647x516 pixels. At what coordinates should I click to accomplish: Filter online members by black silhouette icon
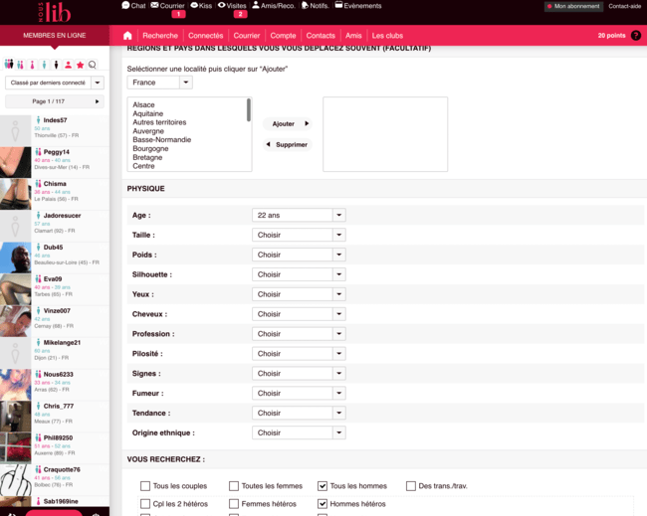[56, 65]
